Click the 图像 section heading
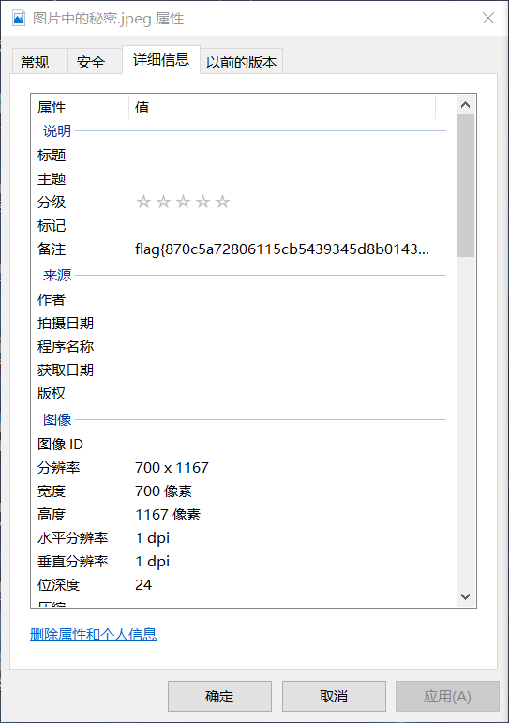The width and height of the screenshot is (509, 723). coord(57,419)
